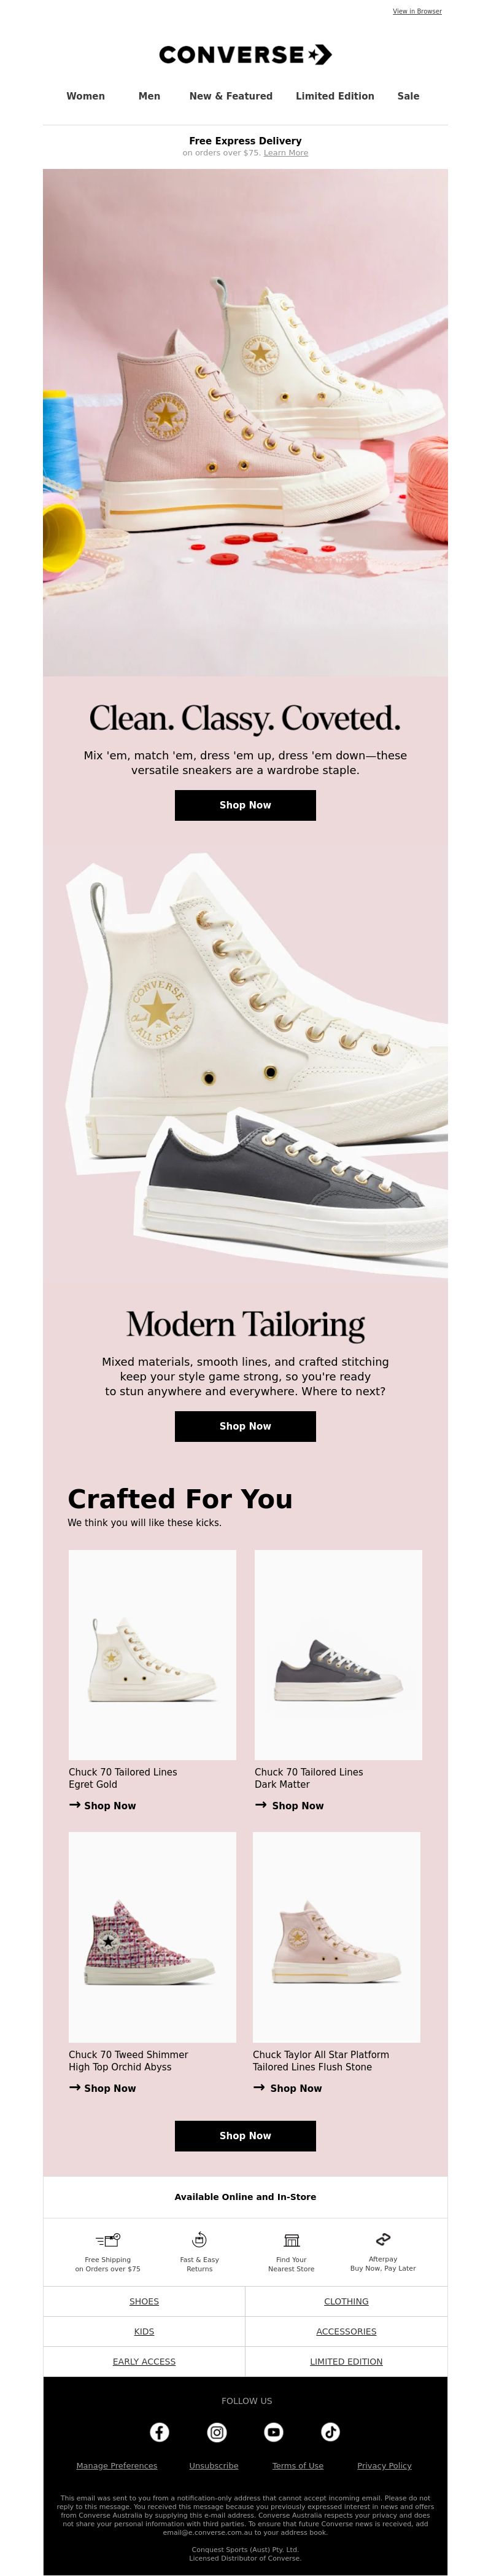Click the Find Your Nearest Store icon
Image resolution: width=491 pixels, height=2576 pixels.
tap(291, 2240)
